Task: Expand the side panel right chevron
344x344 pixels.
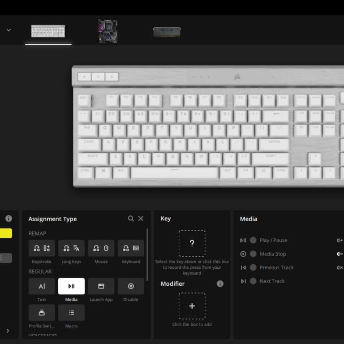Action: pyautogui.click(x=8, y=331)
